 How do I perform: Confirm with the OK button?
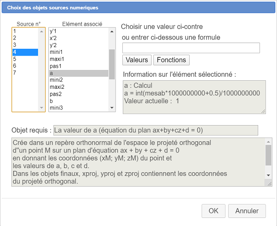[x=213, y=211]
